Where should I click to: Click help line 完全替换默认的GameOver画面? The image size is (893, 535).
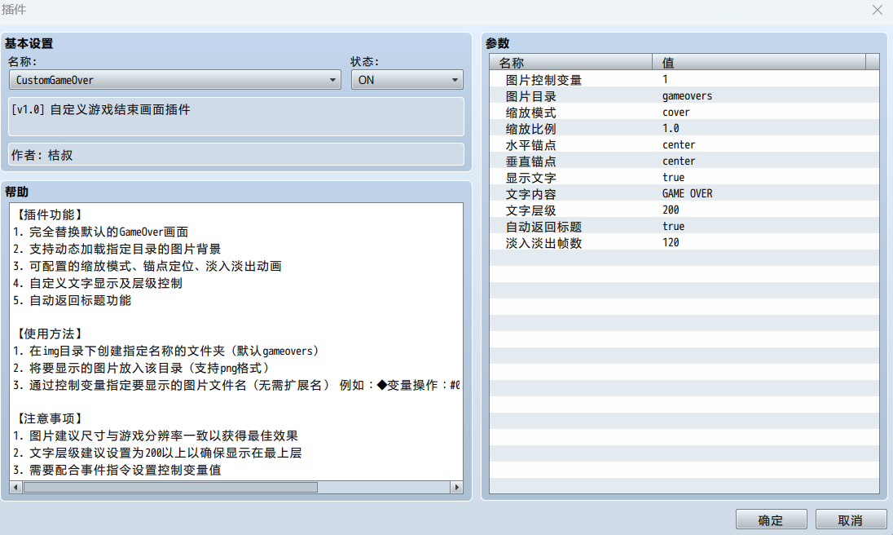[109, 232]
